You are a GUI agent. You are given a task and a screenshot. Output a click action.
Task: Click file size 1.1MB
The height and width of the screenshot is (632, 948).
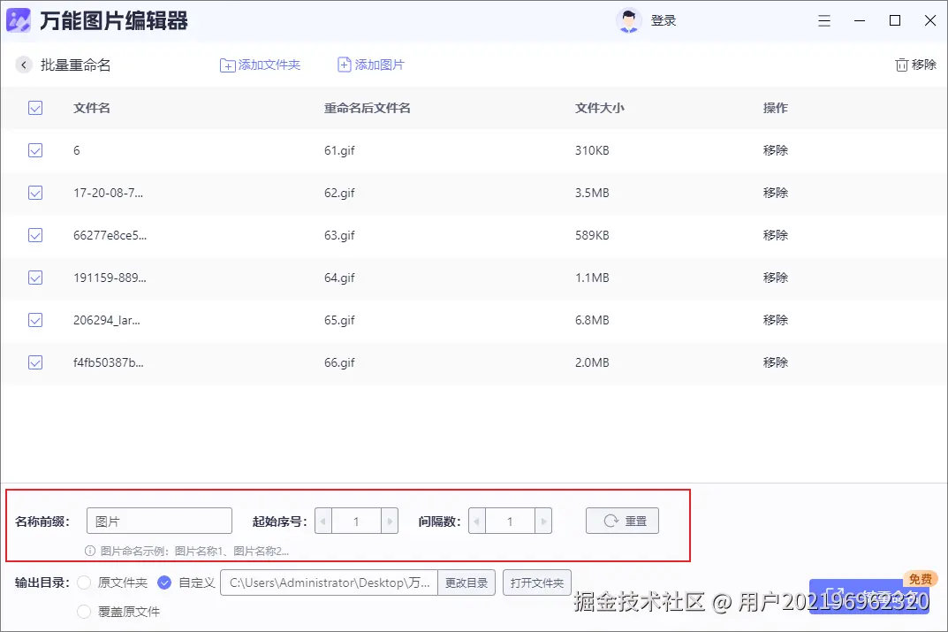[x=592, y=278]
